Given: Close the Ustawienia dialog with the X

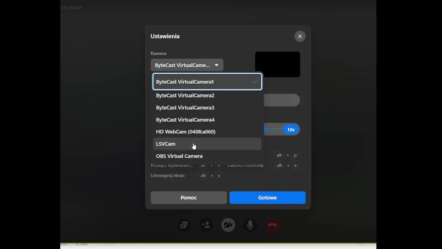Looking at the screenshot, I should pyautogui.click(x=300, y=36).
